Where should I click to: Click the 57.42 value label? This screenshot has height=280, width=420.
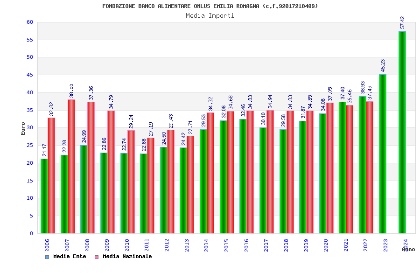[x=402, y=22]
